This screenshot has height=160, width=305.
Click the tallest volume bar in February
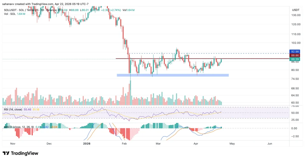point(130,92)
